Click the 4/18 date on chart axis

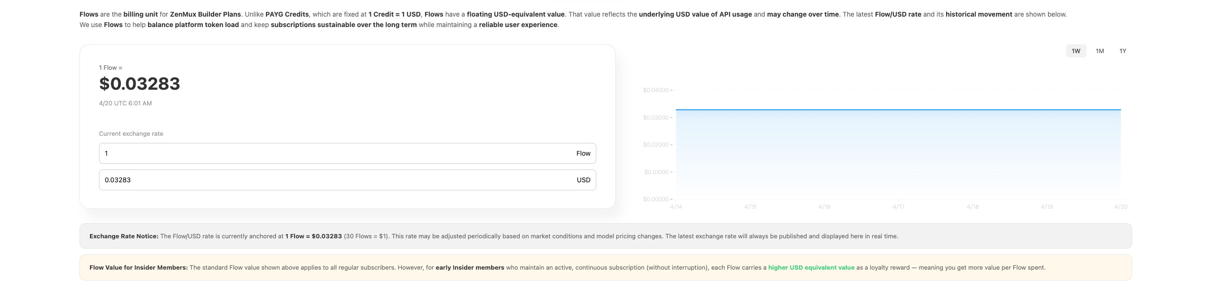[973, 207]
